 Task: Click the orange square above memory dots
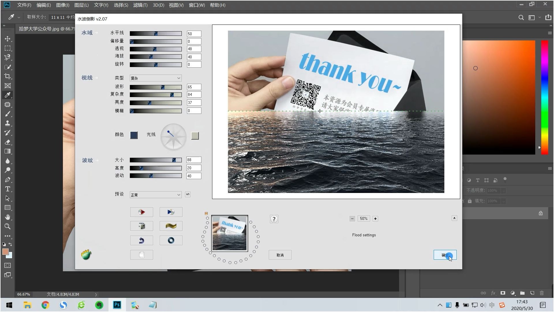tap(206, 213)
